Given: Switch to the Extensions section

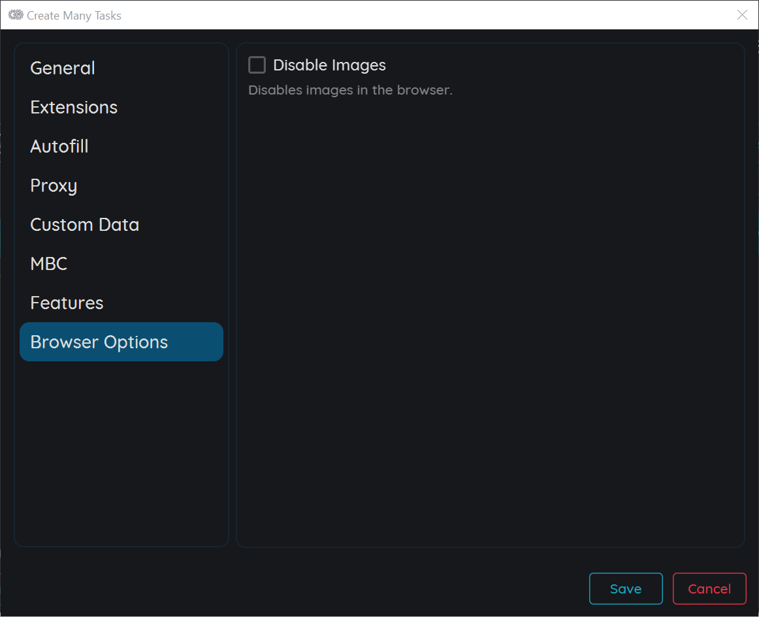Looking at the screenshot, I should tap(74, 107).
